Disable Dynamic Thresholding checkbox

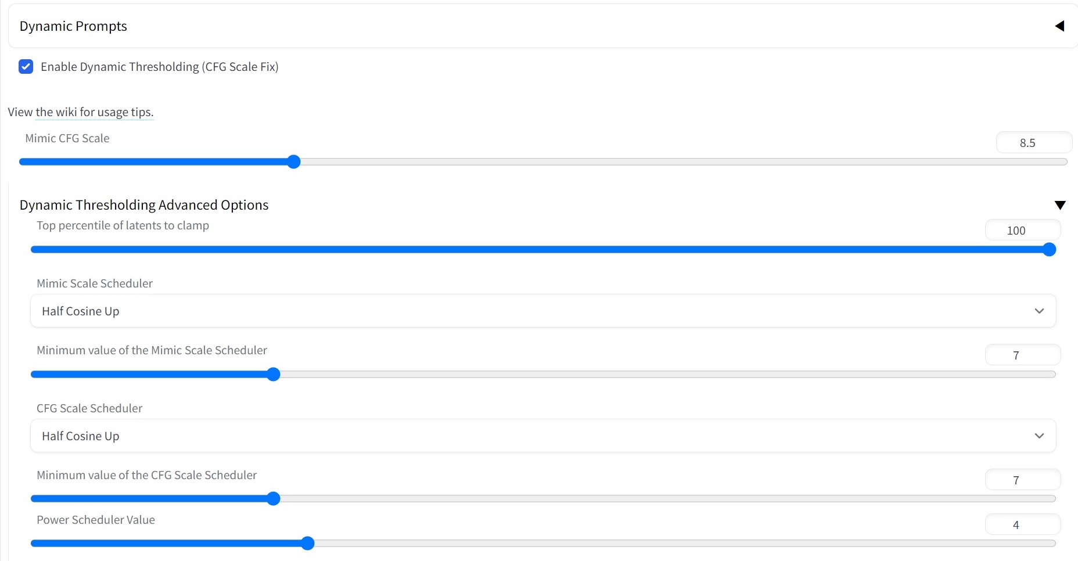(x=26, y=67)
